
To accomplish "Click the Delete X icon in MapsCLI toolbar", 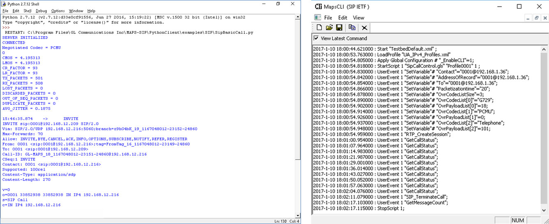I will (x=364, y=28).
